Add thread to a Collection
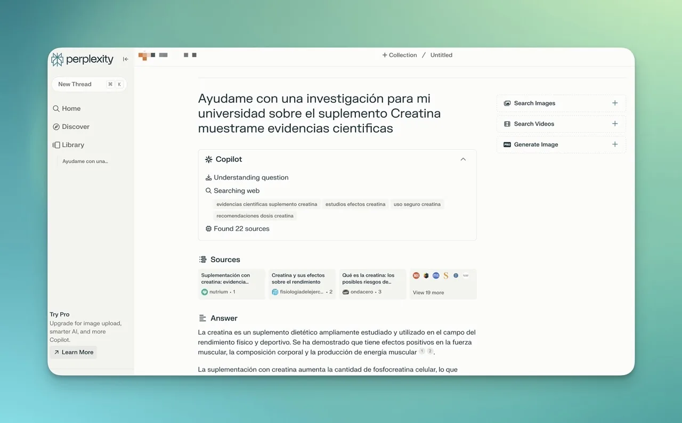Screen dimensions: 682x423 400,55
